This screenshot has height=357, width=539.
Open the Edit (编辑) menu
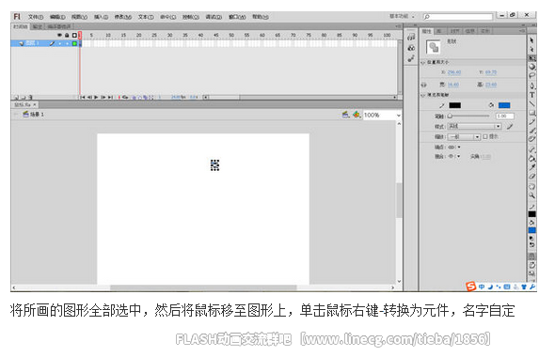57,17
